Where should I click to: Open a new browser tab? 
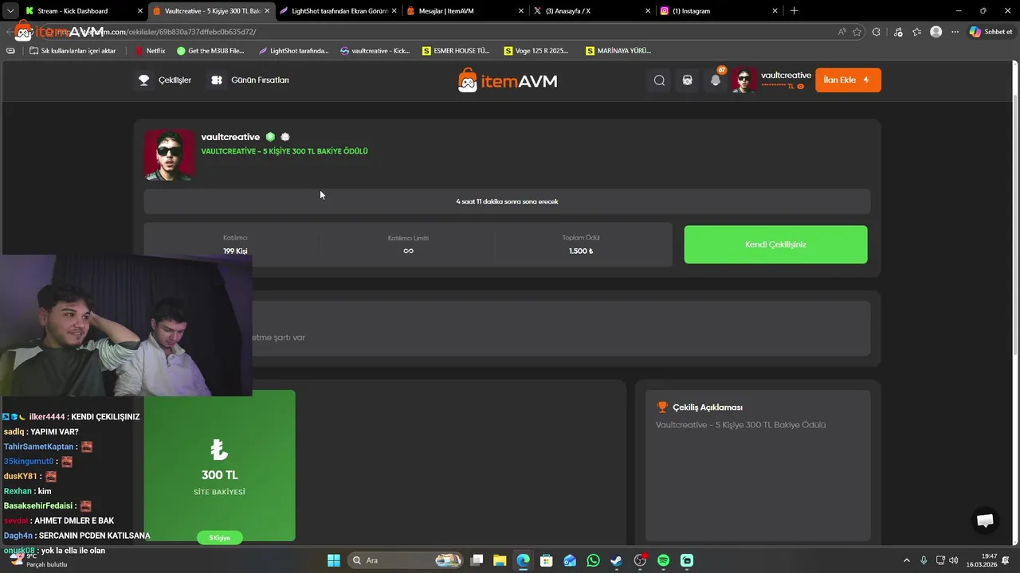794,11
